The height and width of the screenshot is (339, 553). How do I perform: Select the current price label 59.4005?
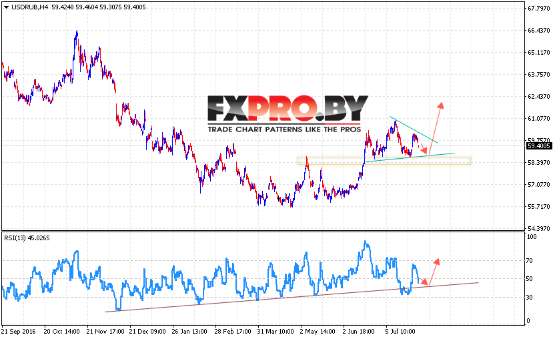[x=538, y=145]
